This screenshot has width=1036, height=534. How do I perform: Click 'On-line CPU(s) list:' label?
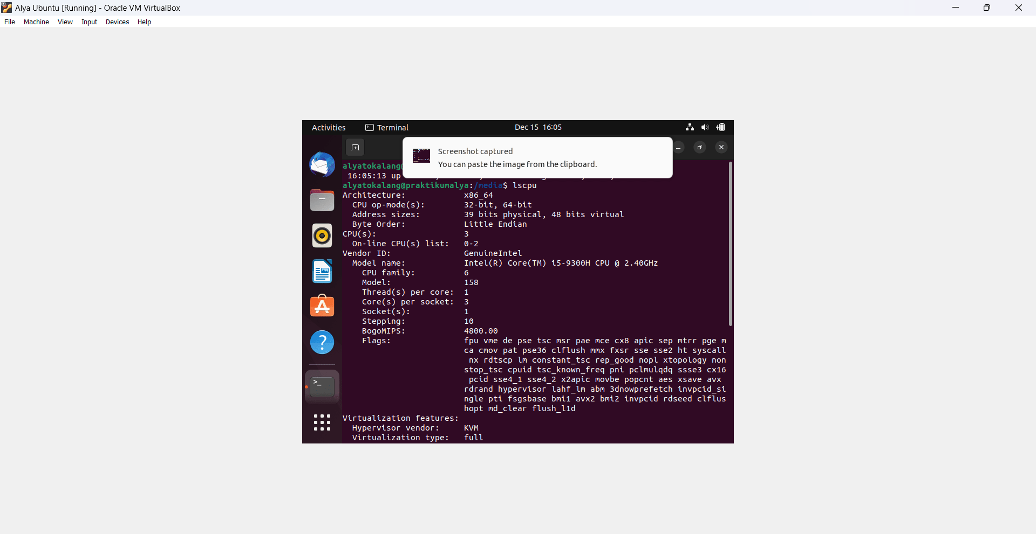[400, 244]
